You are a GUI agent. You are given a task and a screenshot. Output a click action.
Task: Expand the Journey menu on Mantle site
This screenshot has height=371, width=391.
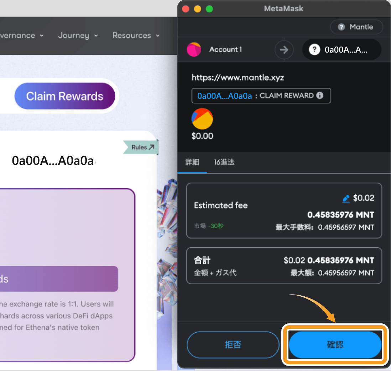[78, 35]
